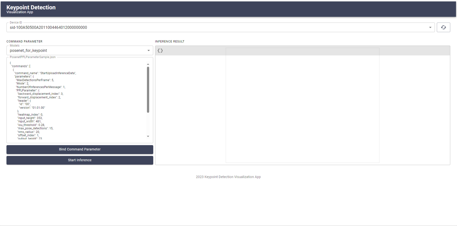Select the posenet_for_keypoint model field

(80, 51)
